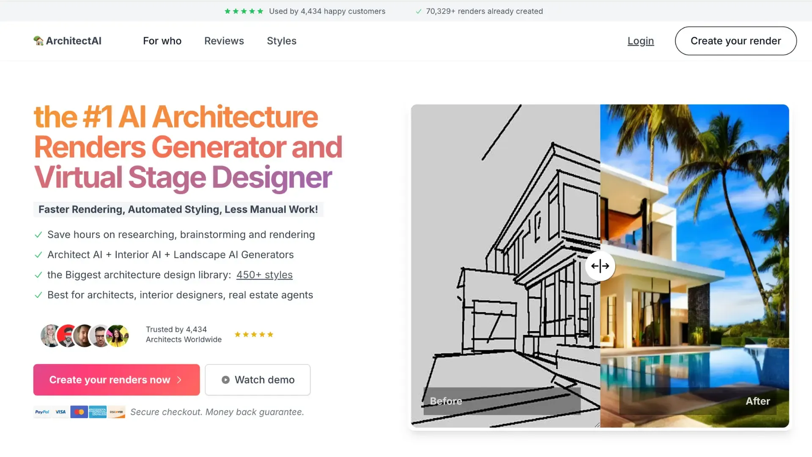812x457 pixels.
Task: Click the Before sketch image
Action: coord(505,266)
